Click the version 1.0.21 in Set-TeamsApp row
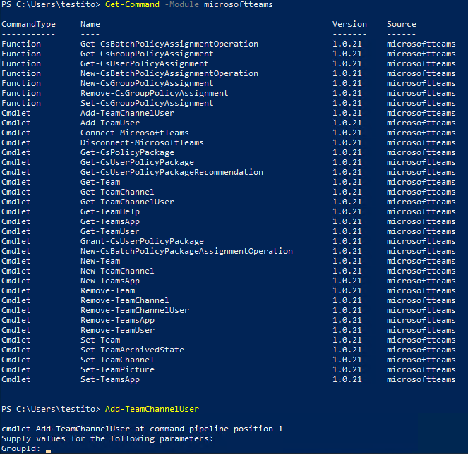 tap(347, 379)
